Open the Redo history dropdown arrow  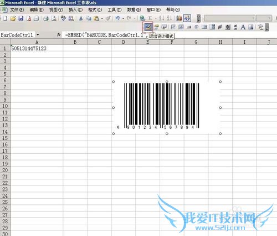135,18
